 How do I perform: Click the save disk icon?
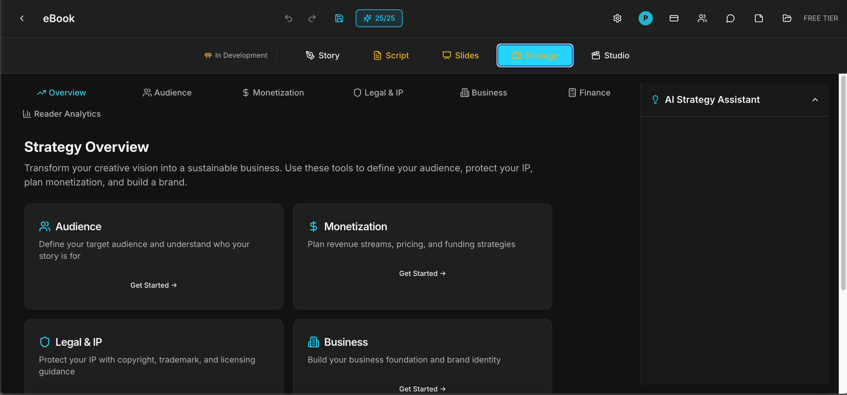[339, 18]
